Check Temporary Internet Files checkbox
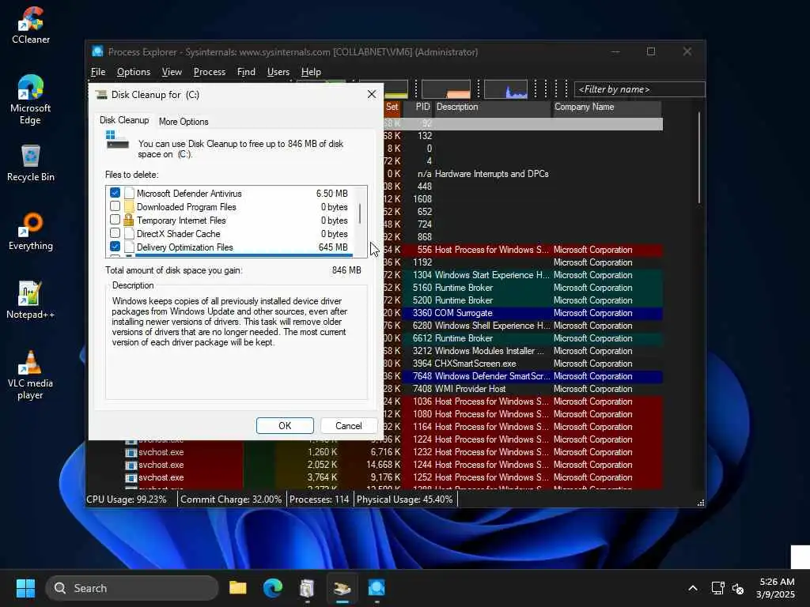Viewport: 810px width, 607px height. tap(115, 220)
